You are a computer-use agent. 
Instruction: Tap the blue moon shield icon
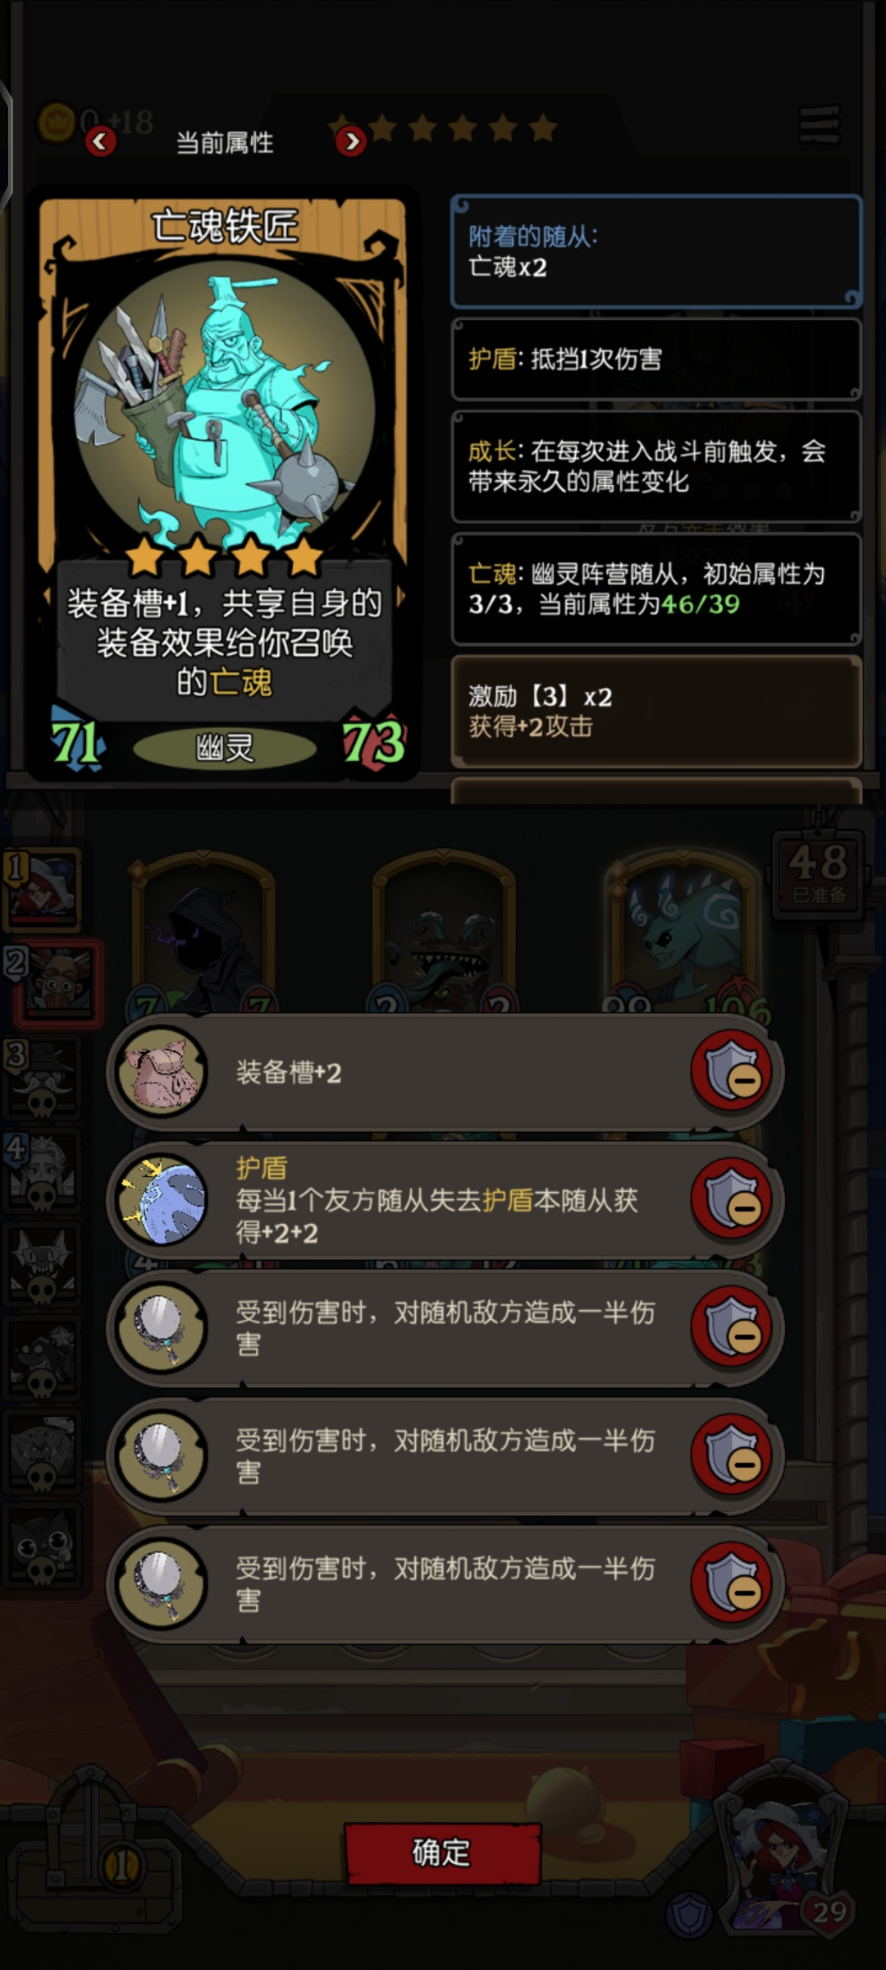(x=162, y=1200)
